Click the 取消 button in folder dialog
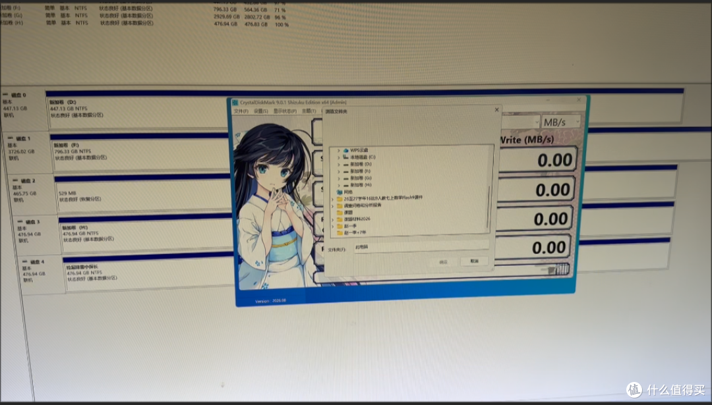 point(474,261)
